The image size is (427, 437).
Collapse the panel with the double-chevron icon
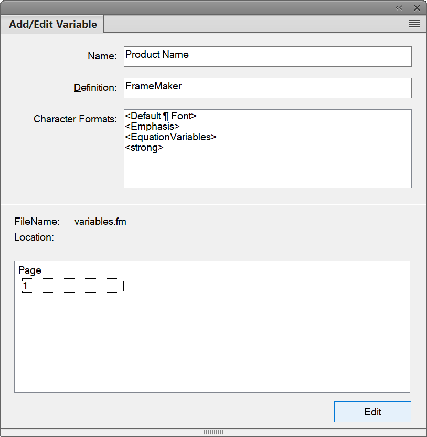coord(399,7)
